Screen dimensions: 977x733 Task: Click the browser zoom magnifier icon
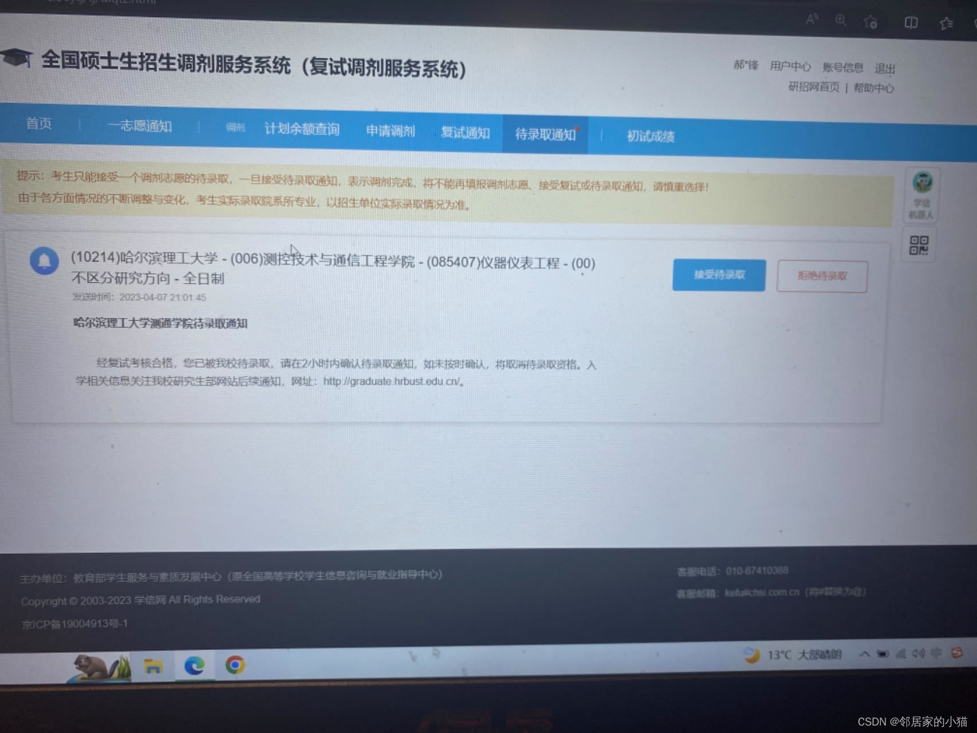(840, 21)
